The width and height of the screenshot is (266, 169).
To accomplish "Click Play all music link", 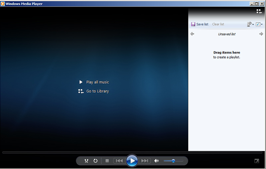I will click(97, 82).
